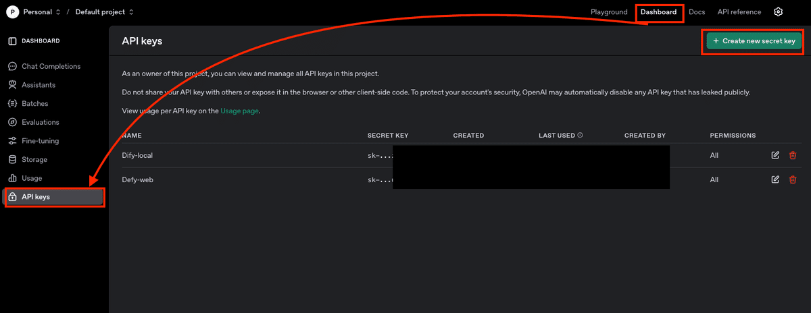Follow the Usage page link
The height and width of the screenshot is (313, 811).
coord(239,111)
